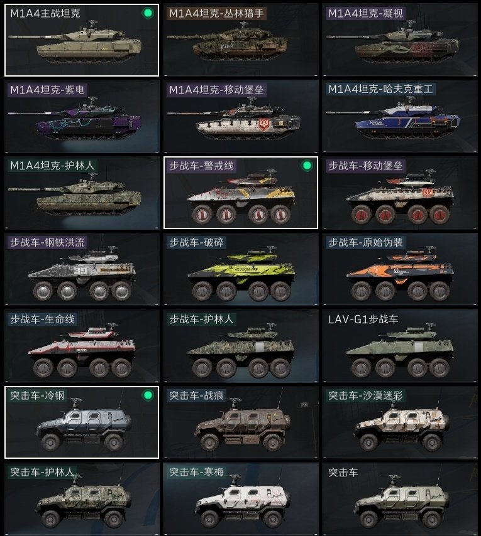Select the M1A4主战坦克 default tank skin
The height and width of the screenshot is (536, 481).
pos(82,40)
